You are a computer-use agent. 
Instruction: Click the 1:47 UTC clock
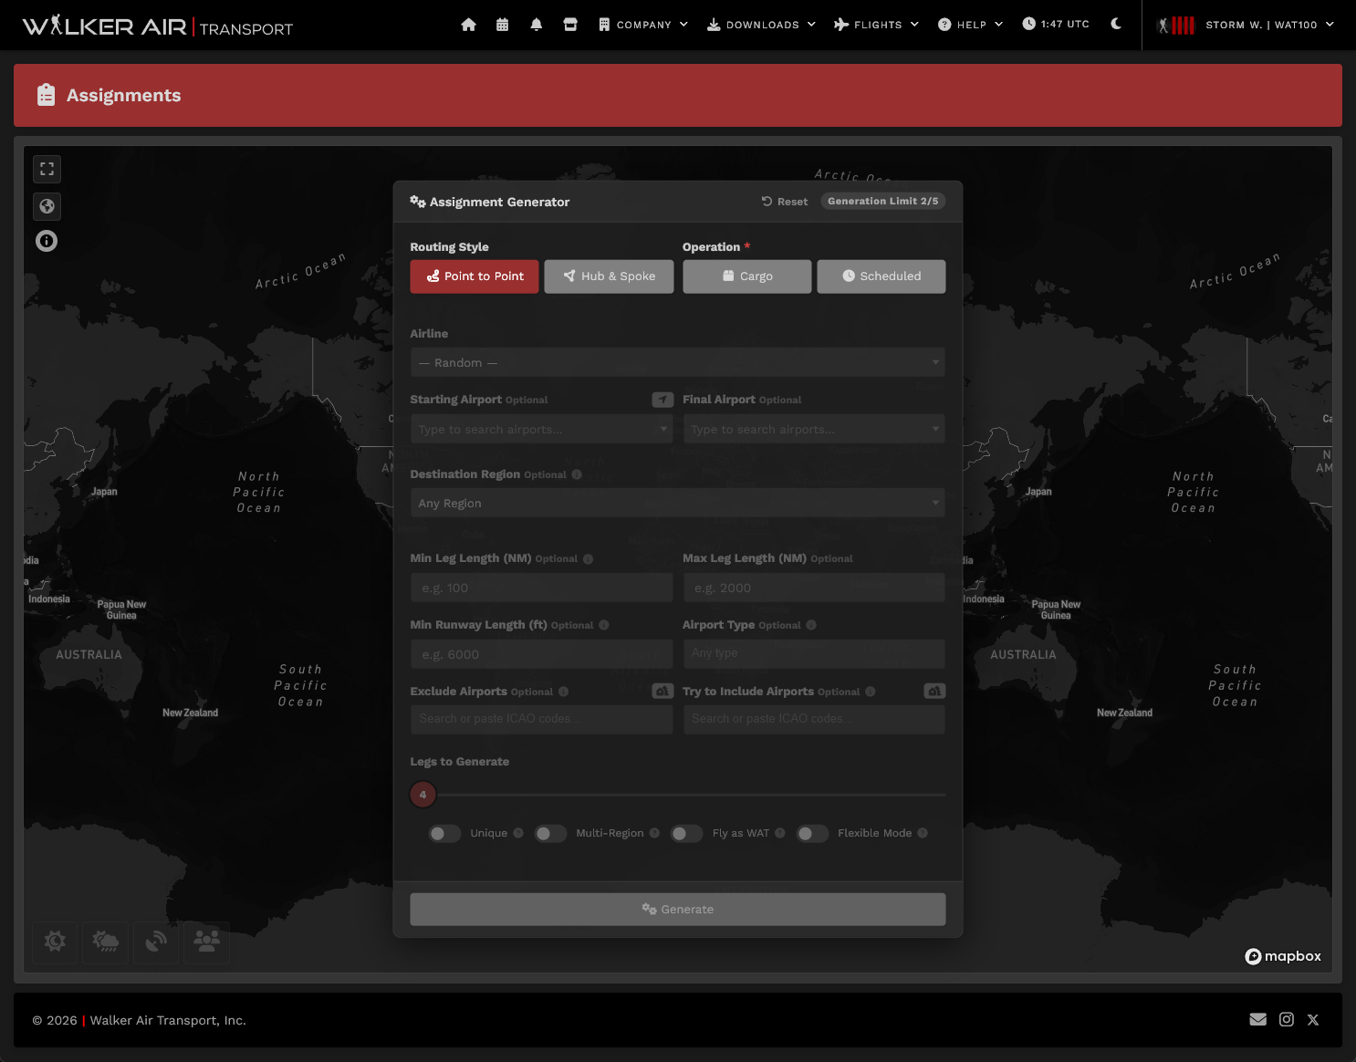[1056, 24]
